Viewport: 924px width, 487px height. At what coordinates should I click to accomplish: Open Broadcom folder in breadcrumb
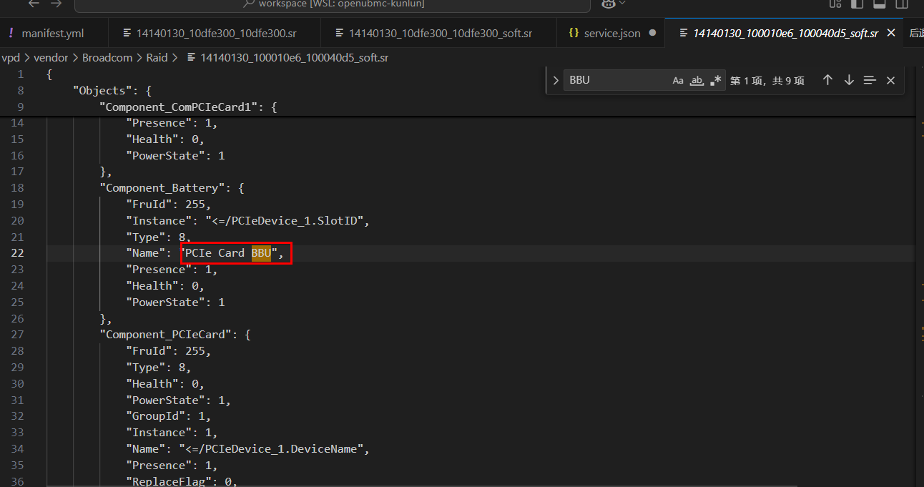tap(107, 57)
